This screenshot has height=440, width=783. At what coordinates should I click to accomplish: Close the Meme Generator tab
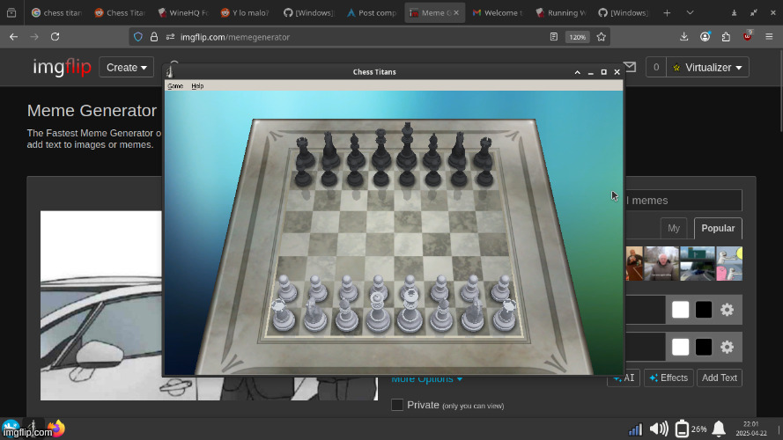click(456, 13)
